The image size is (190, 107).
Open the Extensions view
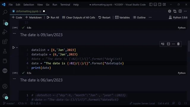[x=5, y=42]
